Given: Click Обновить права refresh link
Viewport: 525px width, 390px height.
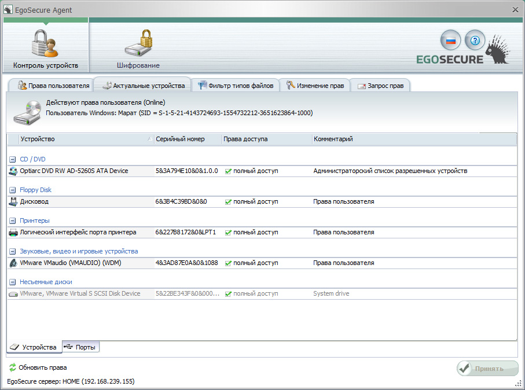Looking at the screenshot, I should [42, 367].
